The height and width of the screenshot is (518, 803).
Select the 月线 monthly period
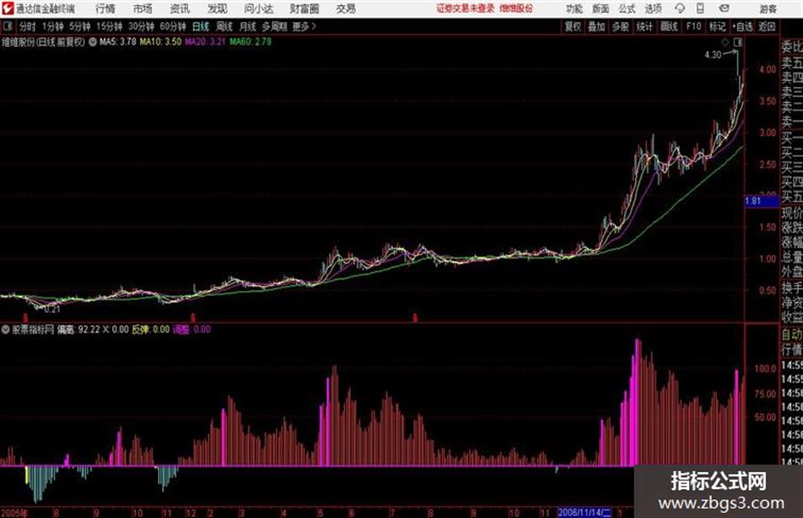pyautogui.click(x=248, y=26)
